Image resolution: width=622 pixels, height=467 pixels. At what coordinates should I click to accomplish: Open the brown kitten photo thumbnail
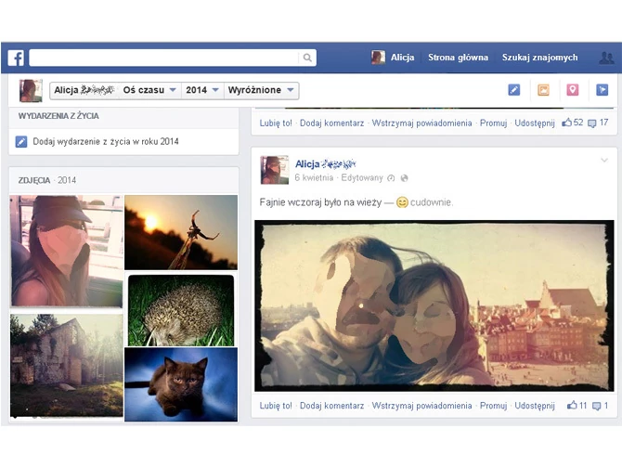(181, 384)
